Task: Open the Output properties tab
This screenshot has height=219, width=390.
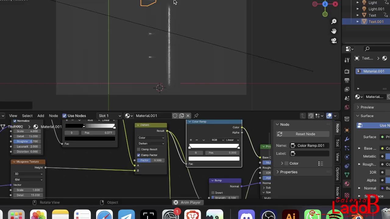Action: [347, 80]
